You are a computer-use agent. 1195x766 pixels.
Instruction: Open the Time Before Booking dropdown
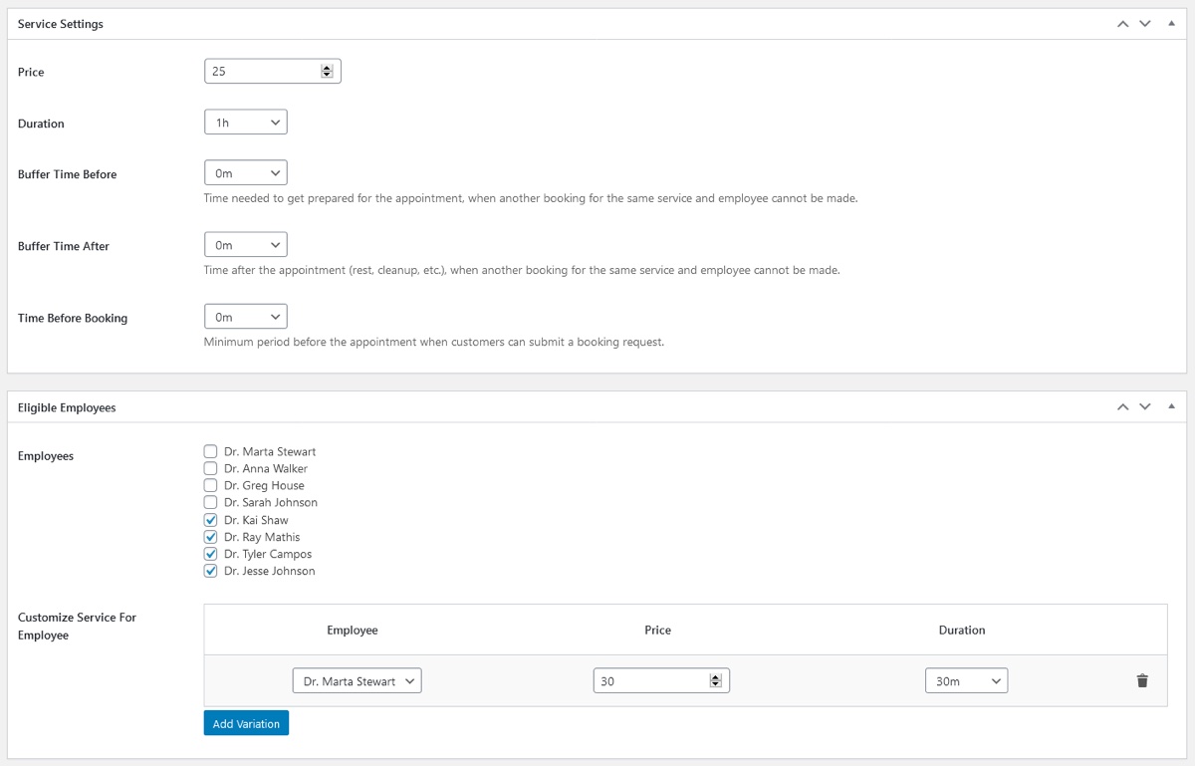pyautogui.click(x=246, y=317)
